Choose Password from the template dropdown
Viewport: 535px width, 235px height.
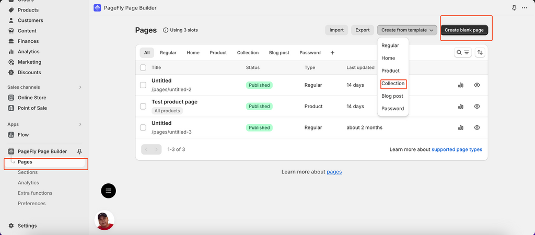[393, 109]
